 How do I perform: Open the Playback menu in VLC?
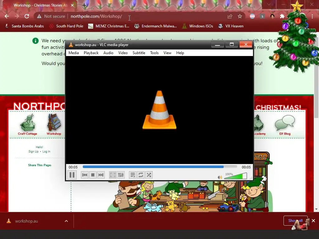click(x=91, y=53)
